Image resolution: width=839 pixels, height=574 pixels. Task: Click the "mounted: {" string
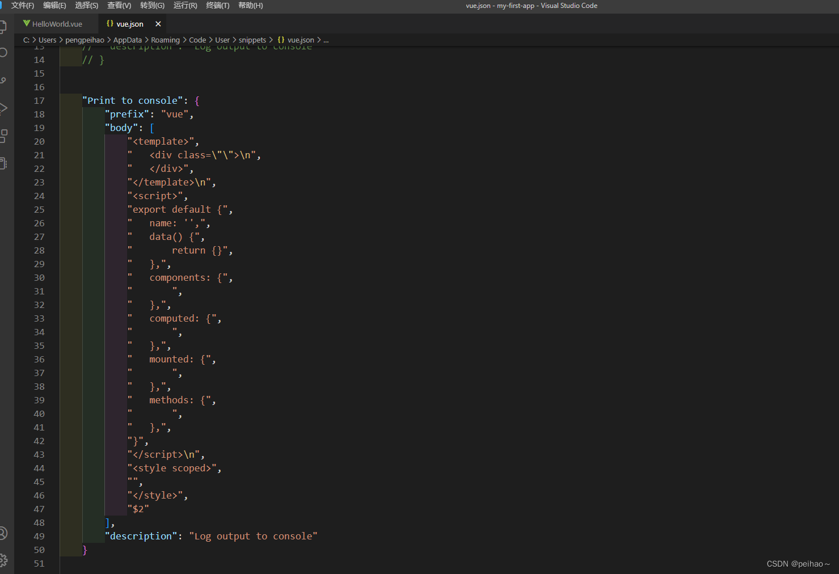click(x=169, y=360)
